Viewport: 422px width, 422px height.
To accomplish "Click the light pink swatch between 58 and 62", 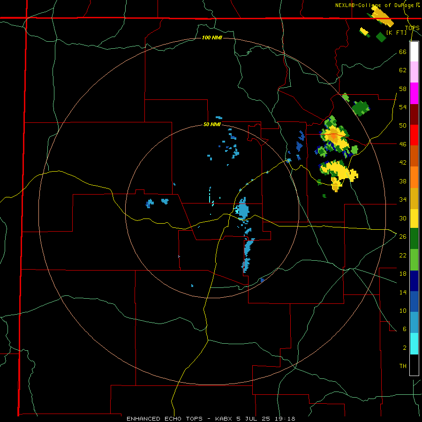I will tap(414, 72).
